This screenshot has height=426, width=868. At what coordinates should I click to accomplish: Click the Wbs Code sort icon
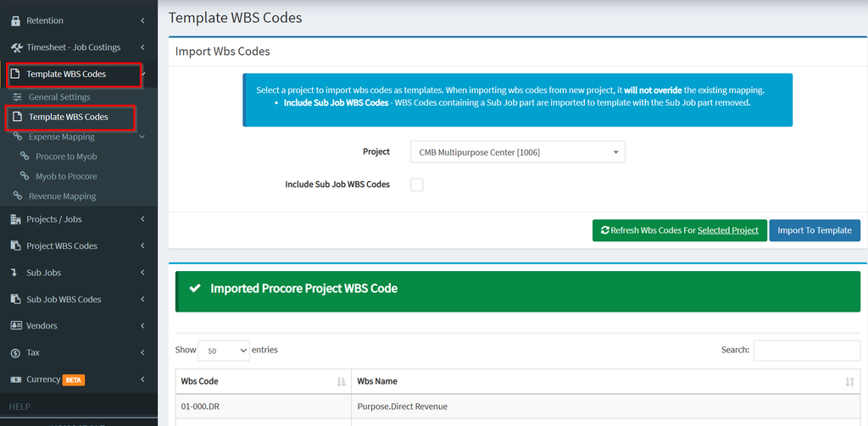tap(342, 381)
